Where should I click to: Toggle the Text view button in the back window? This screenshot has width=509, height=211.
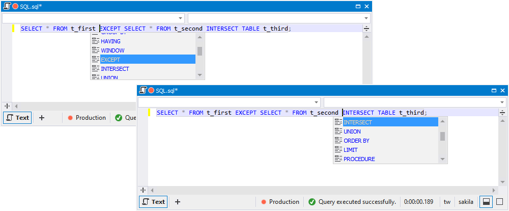pyautogui.click(x=17, y=118)
